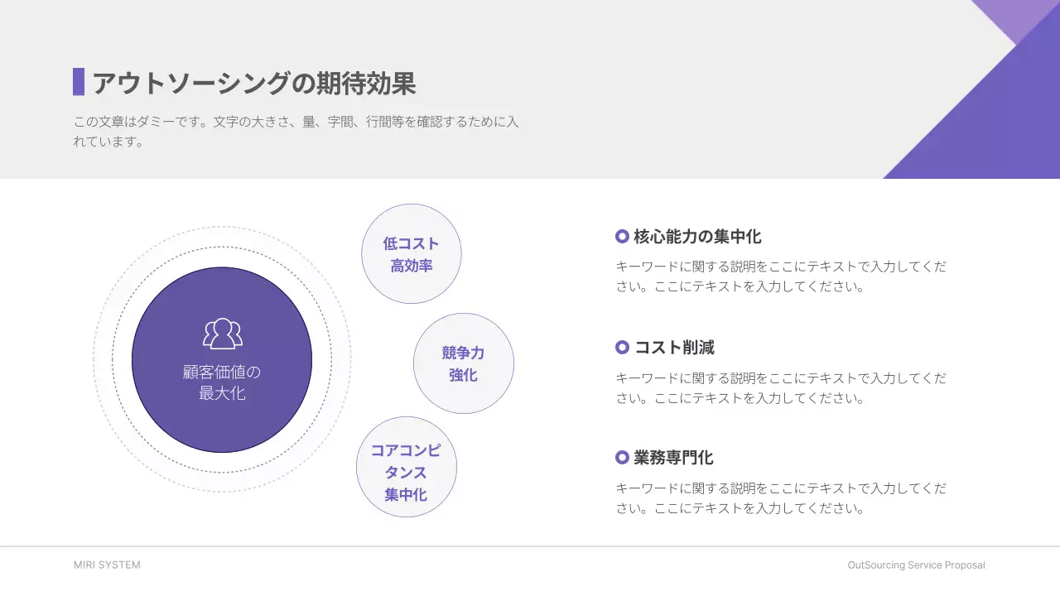
Task: Select the bullet icon beside コスト削減
Action: tap(620, 347)
